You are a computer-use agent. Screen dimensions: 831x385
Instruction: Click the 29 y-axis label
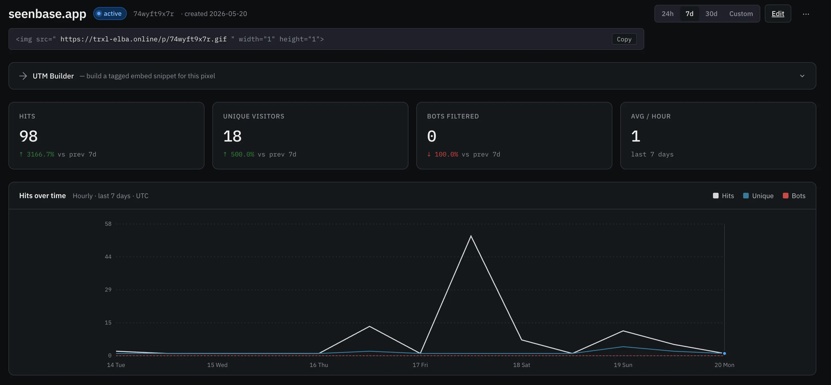tap(108, 290)
